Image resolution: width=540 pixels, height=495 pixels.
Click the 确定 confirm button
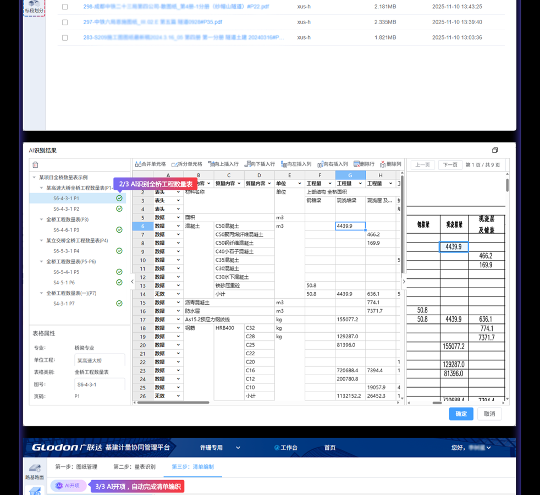click(461, 414)
